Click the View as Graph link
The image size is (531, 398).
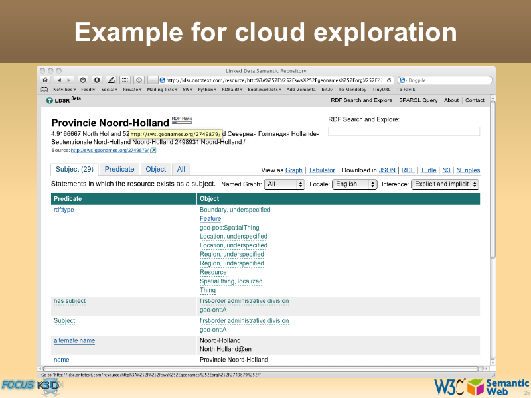[293, 170]
